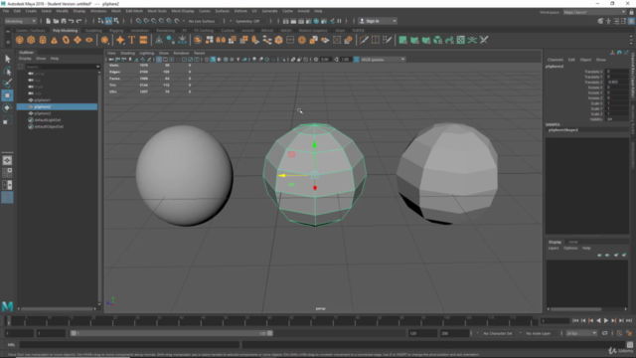Toggle the Attribute Editor panel icon
This screenshot has width=636, height=358.
[616, 21]
